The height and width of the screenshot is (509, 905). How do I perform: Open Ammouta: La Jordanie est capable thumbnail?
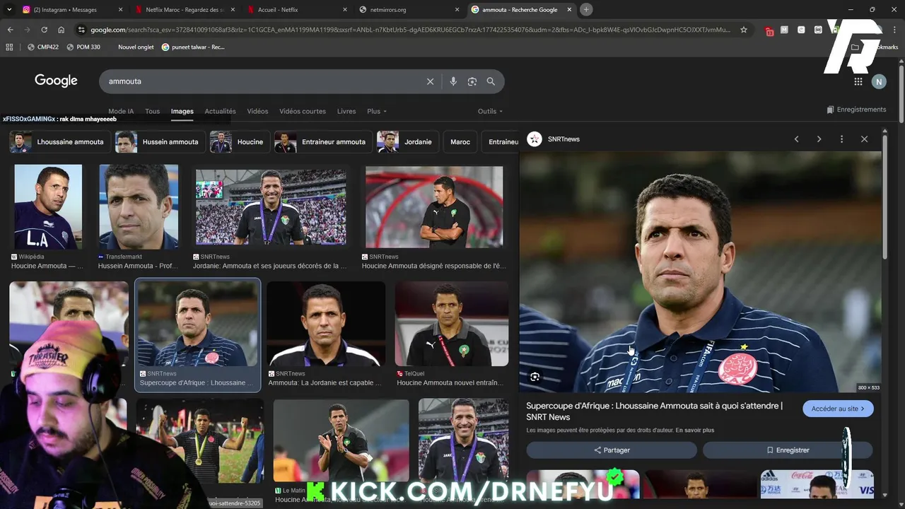tap(326, 324)
